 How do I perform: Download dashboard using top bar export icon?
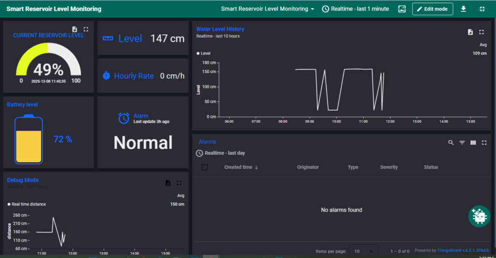point(464,9)
